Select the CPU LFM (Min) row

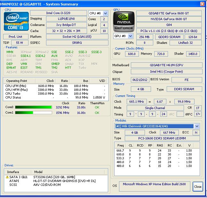pyautogui.click(x=56, y=86)
